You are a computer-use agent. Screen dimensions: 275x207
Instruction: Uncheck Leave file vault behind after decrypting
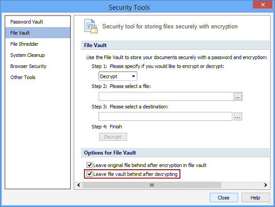tap(89, 174)
